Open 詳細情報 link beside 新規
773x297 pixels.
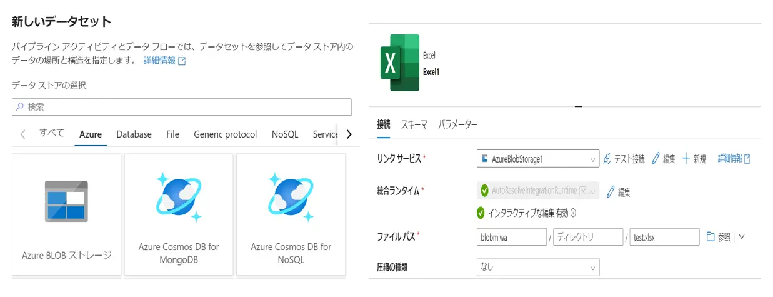734,159
